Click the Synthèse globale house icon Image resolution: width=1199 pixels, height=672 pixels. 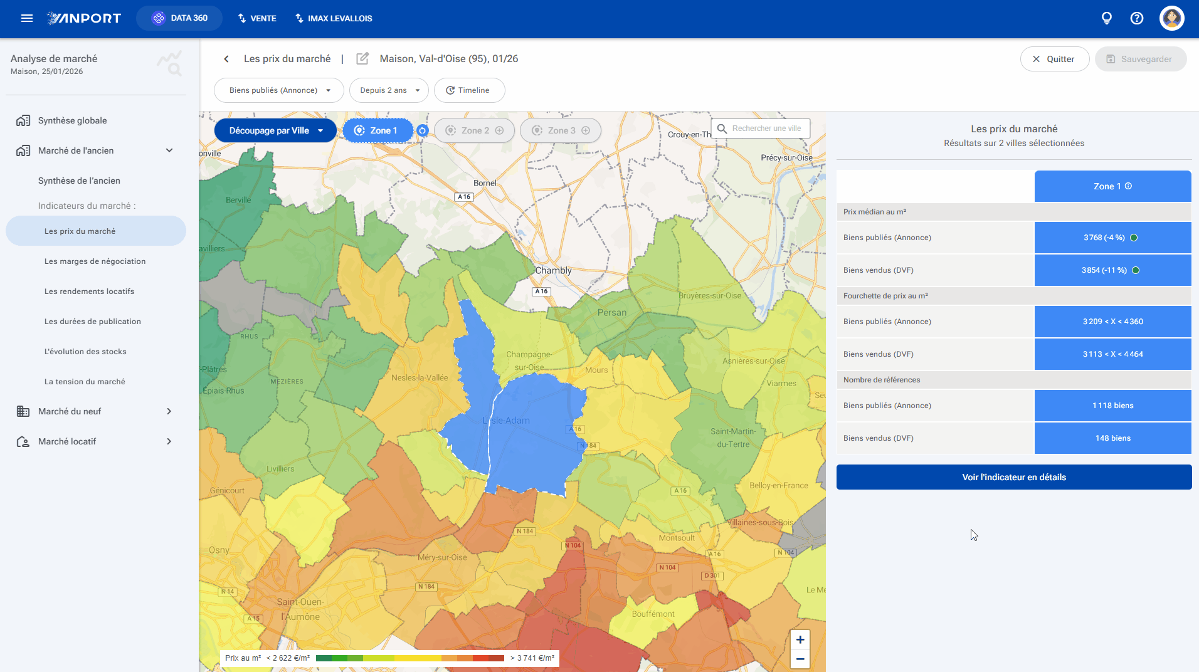tap(23, 120)
